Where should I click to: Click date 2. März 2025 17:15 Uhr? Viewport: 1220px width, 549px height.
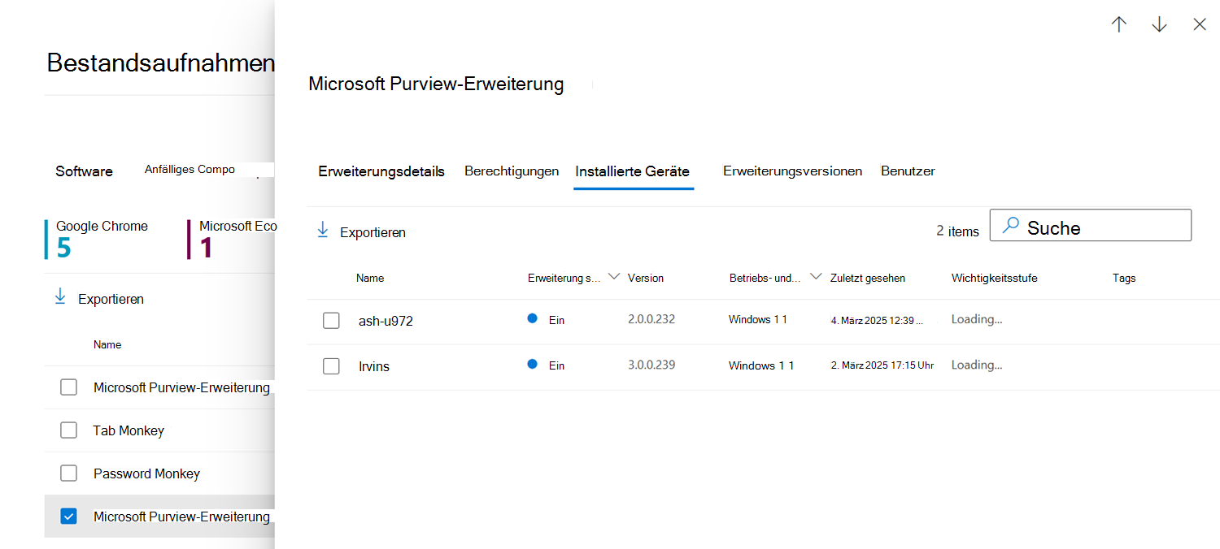pyautogui.click(x=882, y=365)
